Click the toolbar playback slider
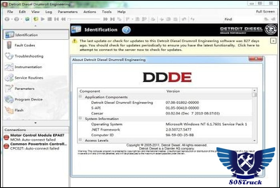 (84, 19)
